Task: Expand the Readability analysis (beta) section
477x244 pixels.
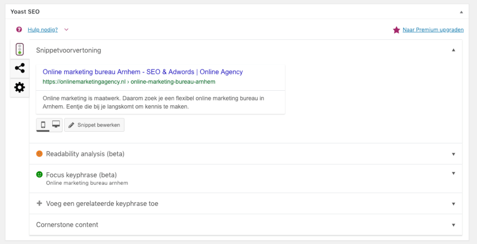Action: 245,154
